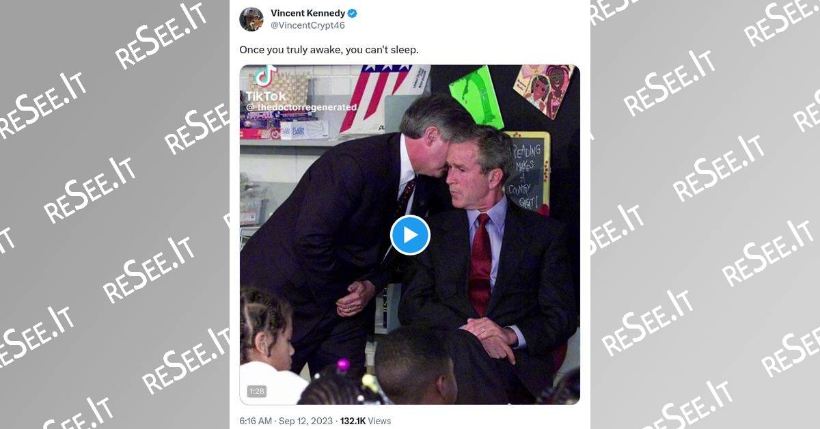Viewport: 820px width, 429px height.
Task: Click the 132.1K Views count
Action: (x=365, y=421)
